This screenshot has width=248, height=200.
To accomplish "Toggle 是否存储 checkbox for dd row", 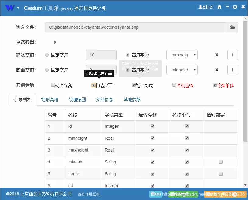I will [153, 186].
